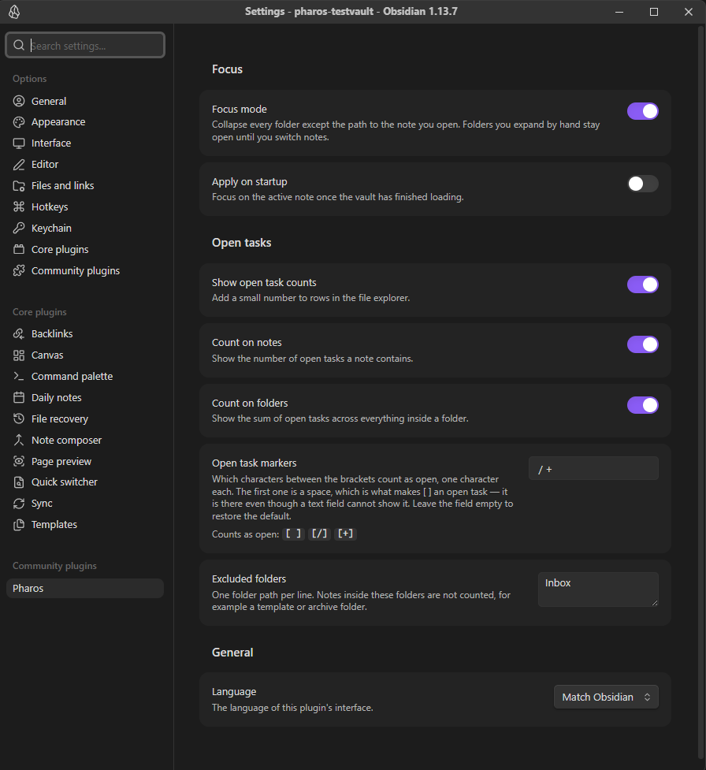Open the Interface settings tab

tap(85, 143)
